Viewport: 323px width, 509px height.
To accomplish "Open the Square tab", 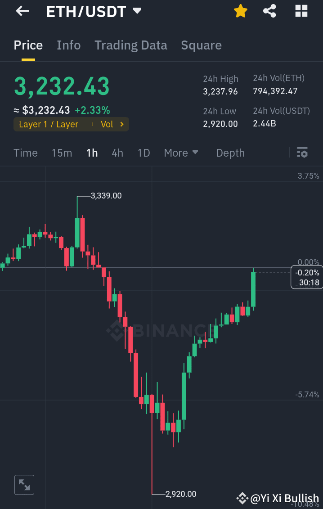I will pos(201,45).
